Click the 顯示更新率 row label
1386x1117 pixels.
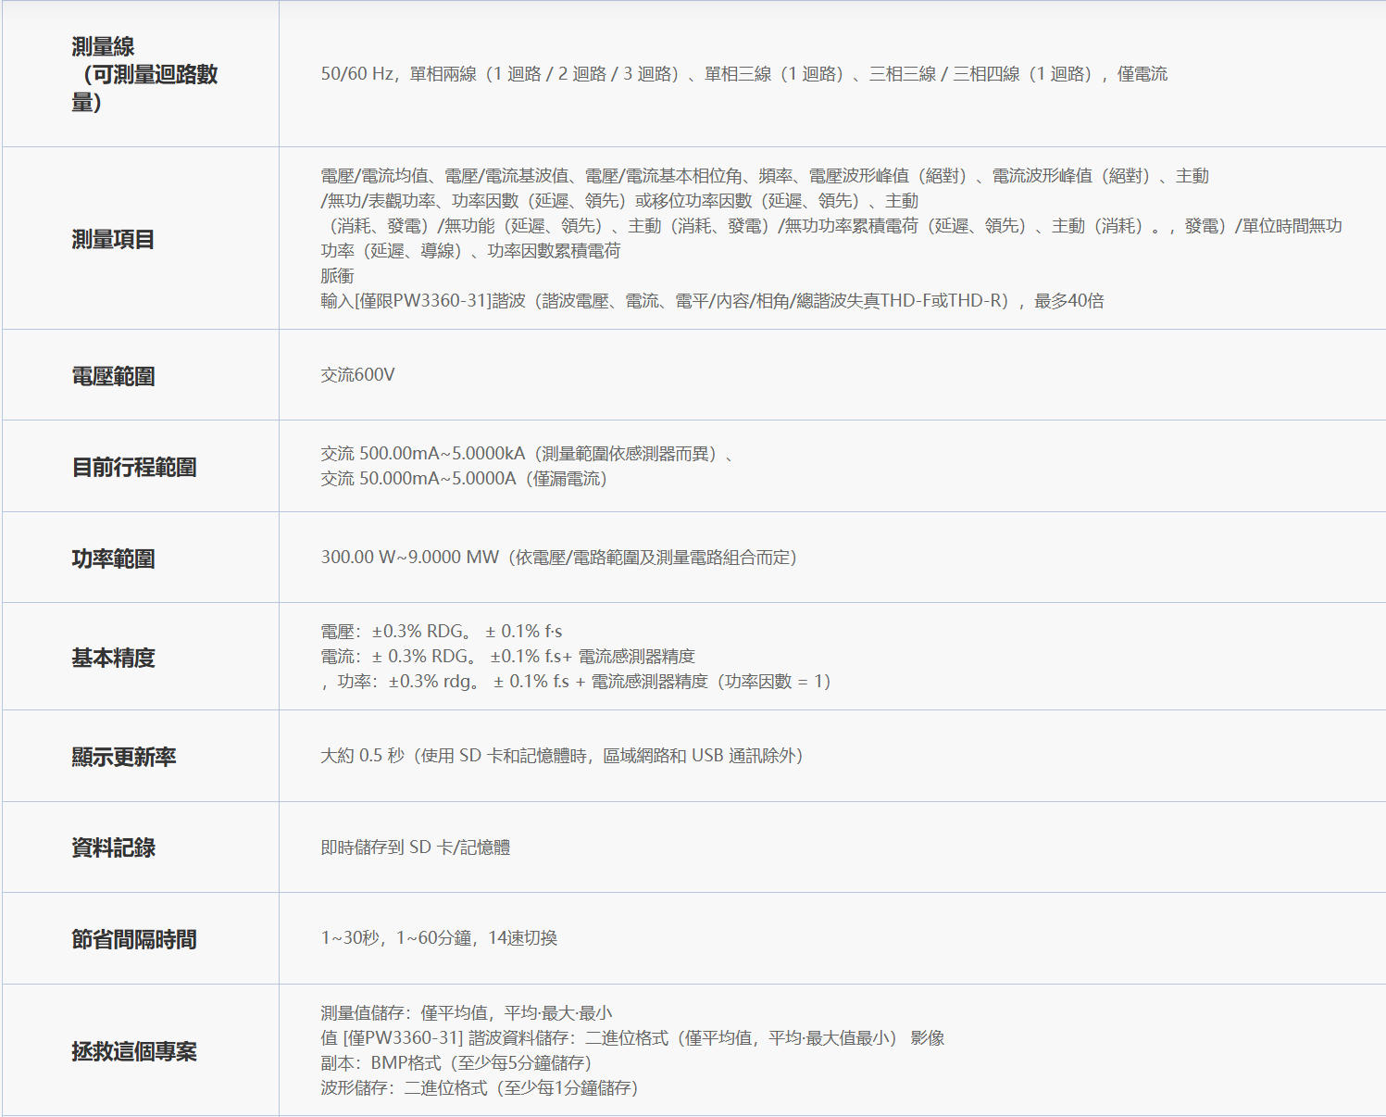(124, 757)
